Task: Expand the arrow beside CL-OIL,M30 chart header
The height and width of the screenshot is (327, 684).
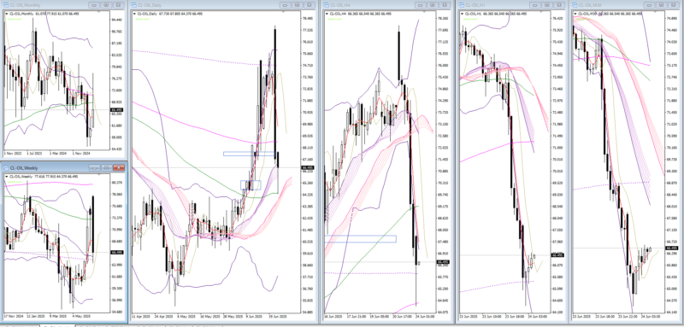Action: pos(575,14)
